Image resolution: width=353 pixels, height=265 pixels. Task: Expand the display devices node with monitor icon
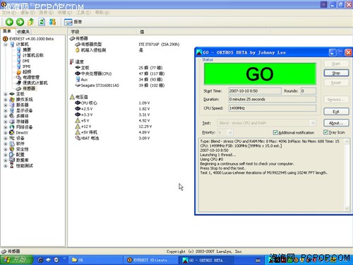pos(6,110)
